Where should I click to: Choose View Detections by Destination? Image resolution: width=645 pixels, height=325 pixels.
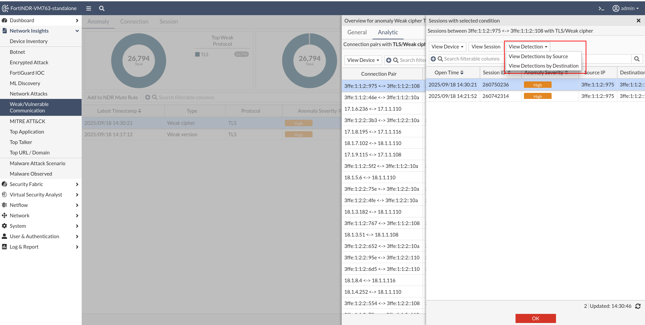(544, 66)
